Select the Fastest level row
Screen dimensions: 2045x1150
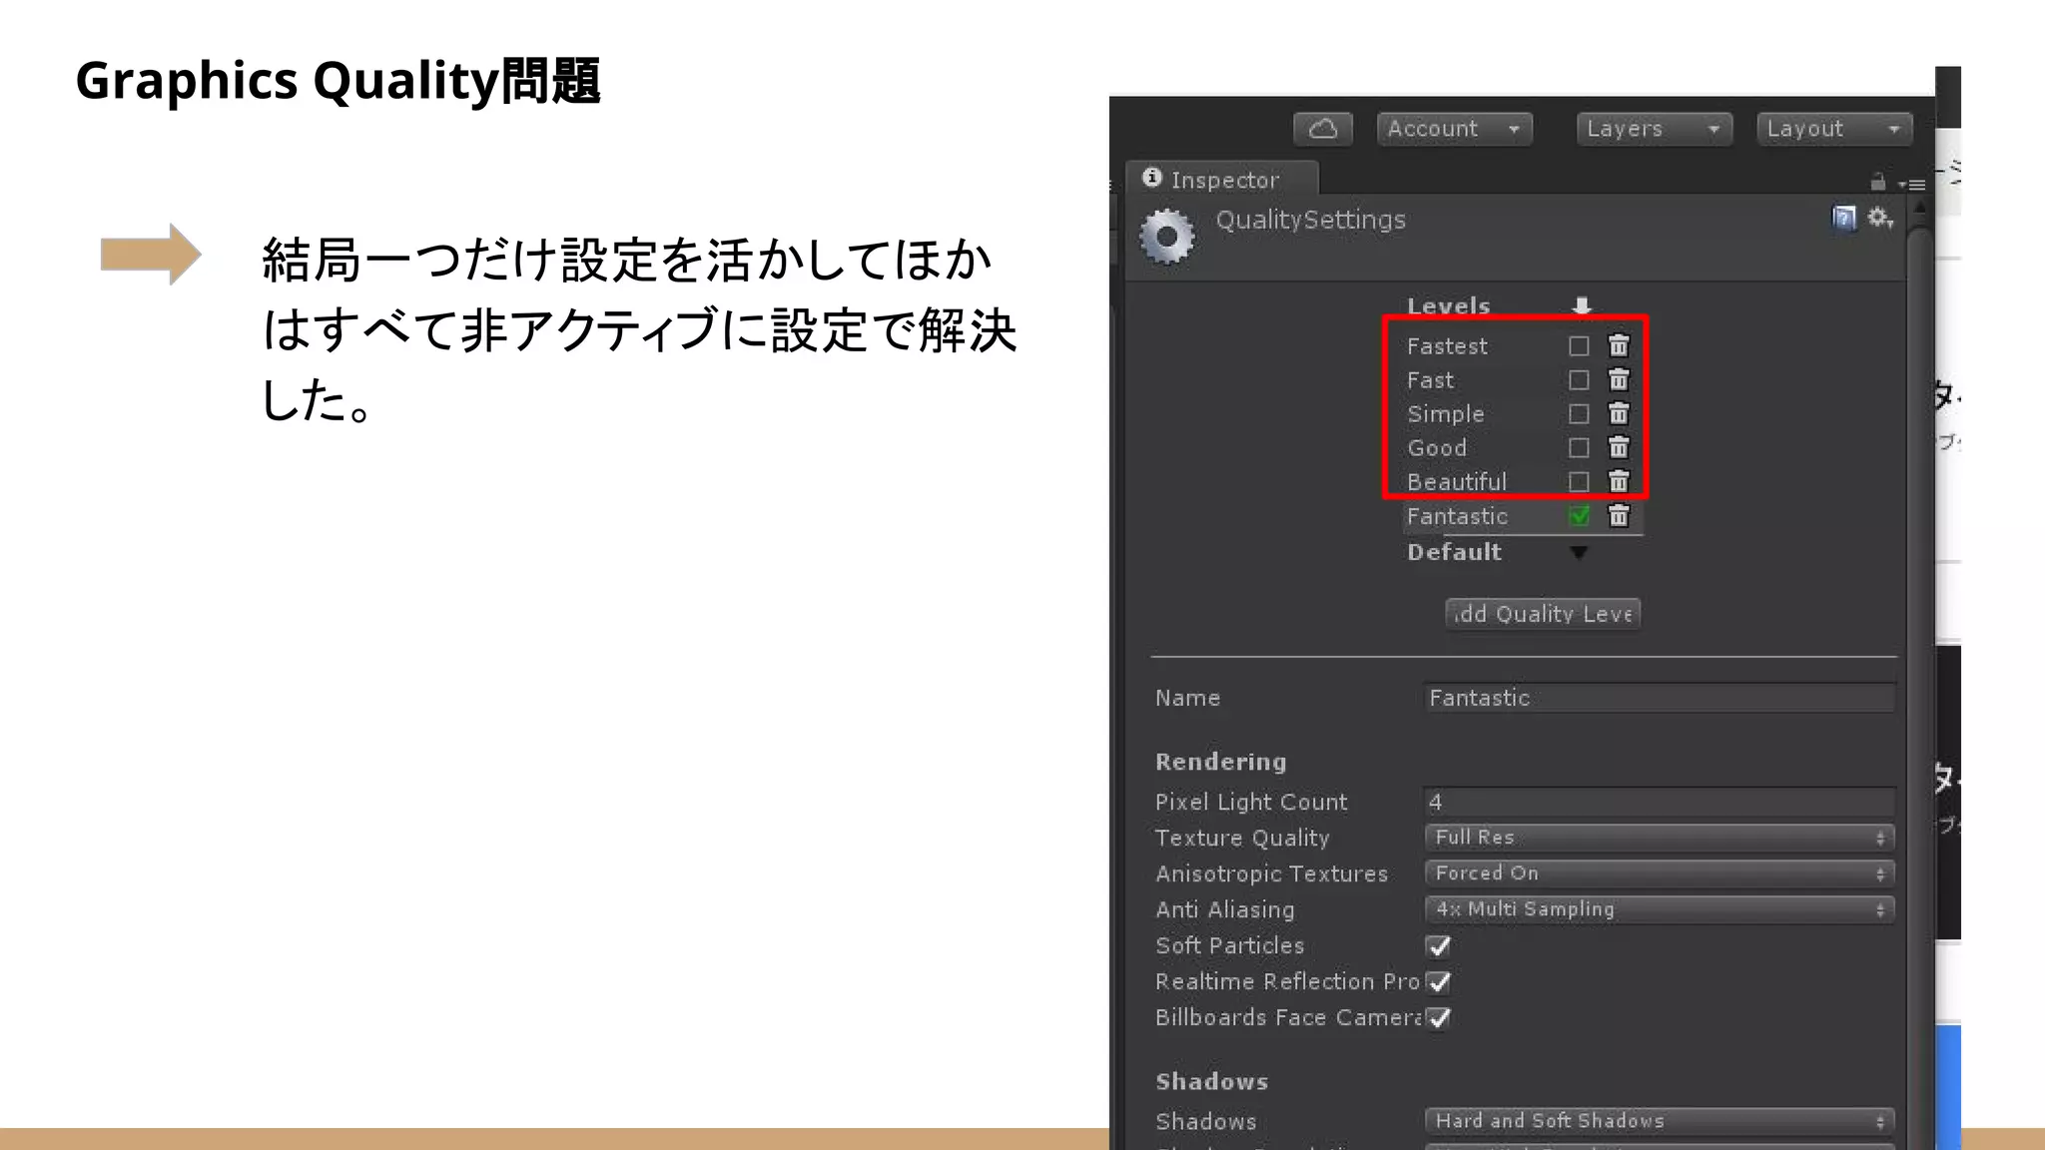pos(1522,346)
